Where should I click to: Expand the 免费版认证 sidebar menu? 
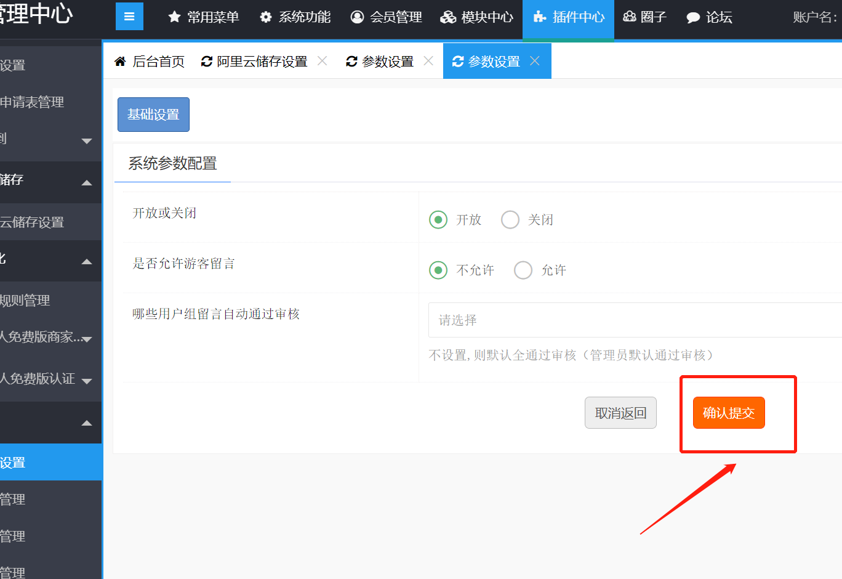pos(87,381)
